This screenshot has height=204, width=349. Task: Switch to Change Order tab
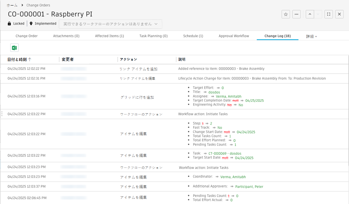(26, 36)
